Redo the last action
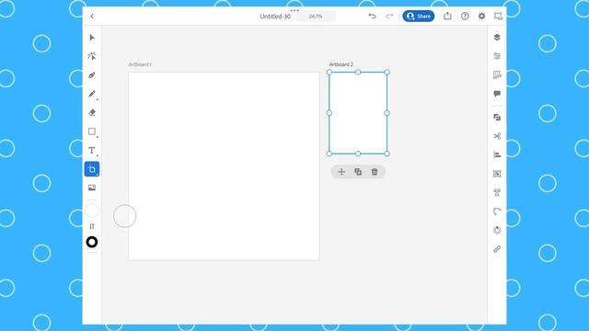 pyautogui.click(x=389, y=17)
